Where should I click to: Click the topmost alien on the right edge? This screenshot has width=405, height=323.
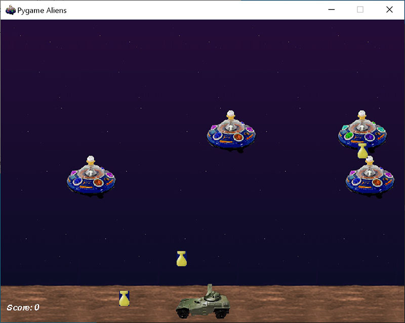point(362,129)
